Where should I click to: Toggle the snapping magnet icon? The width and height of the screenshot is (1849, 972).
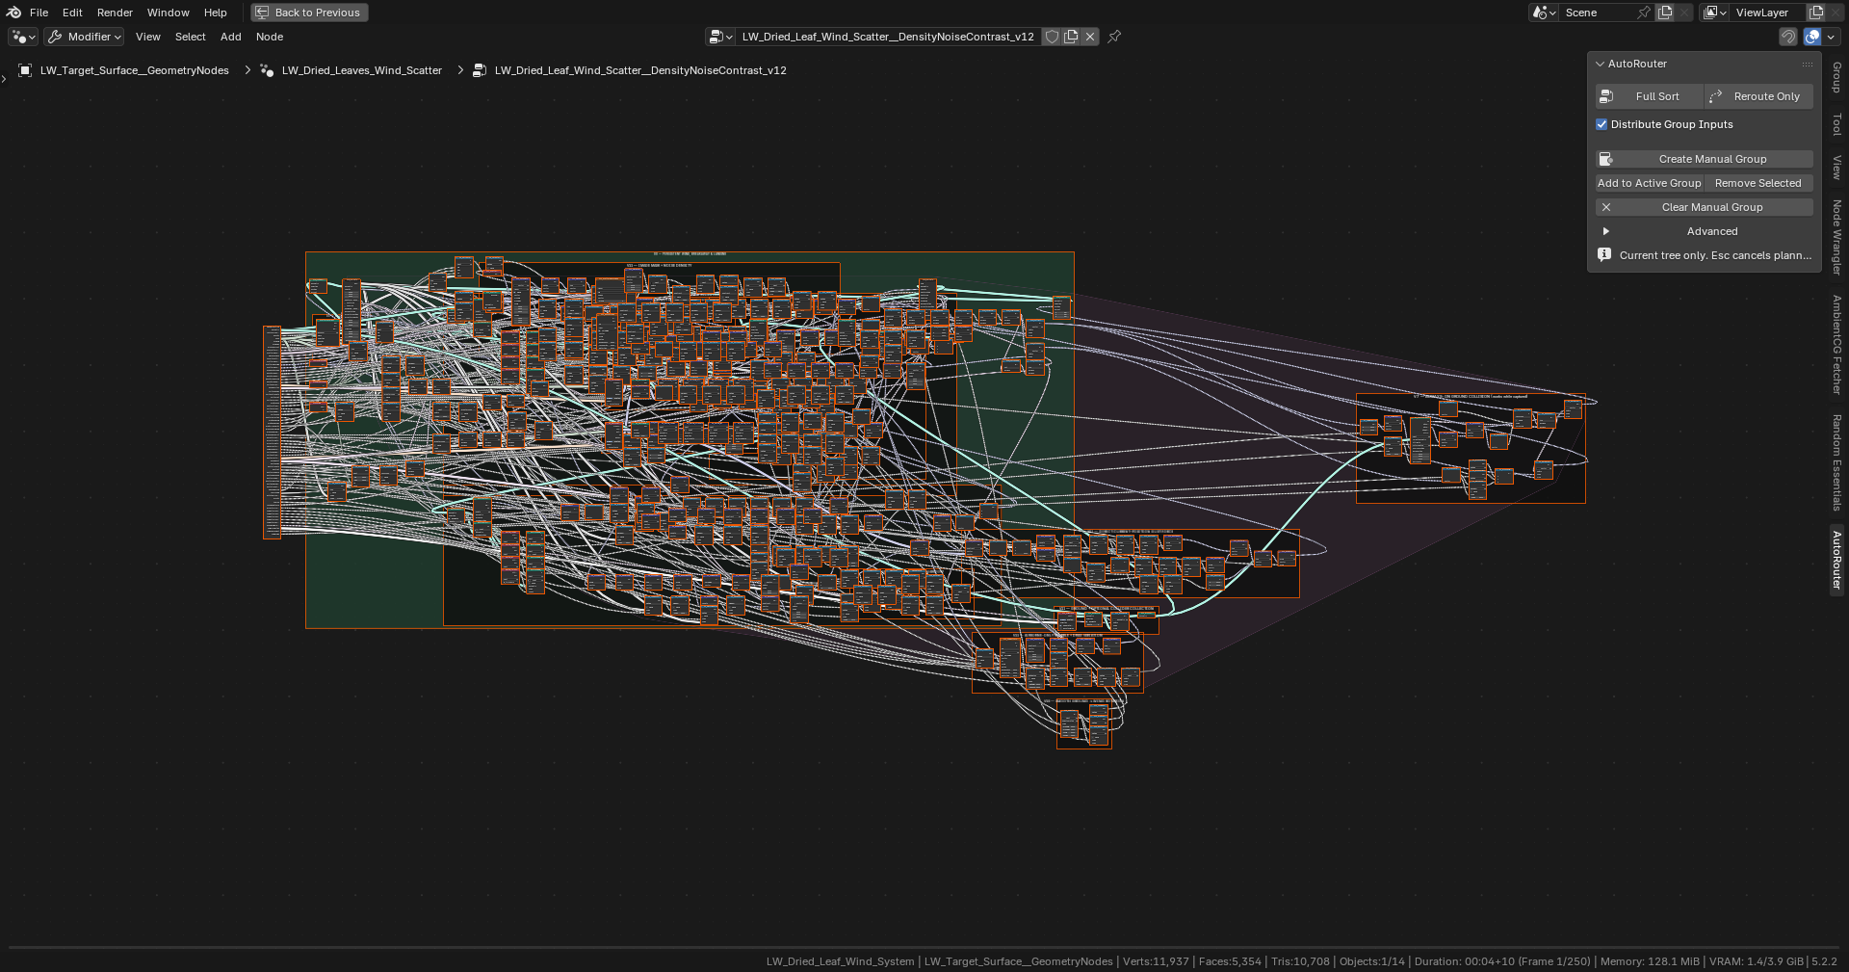[x=1788, y=37]
